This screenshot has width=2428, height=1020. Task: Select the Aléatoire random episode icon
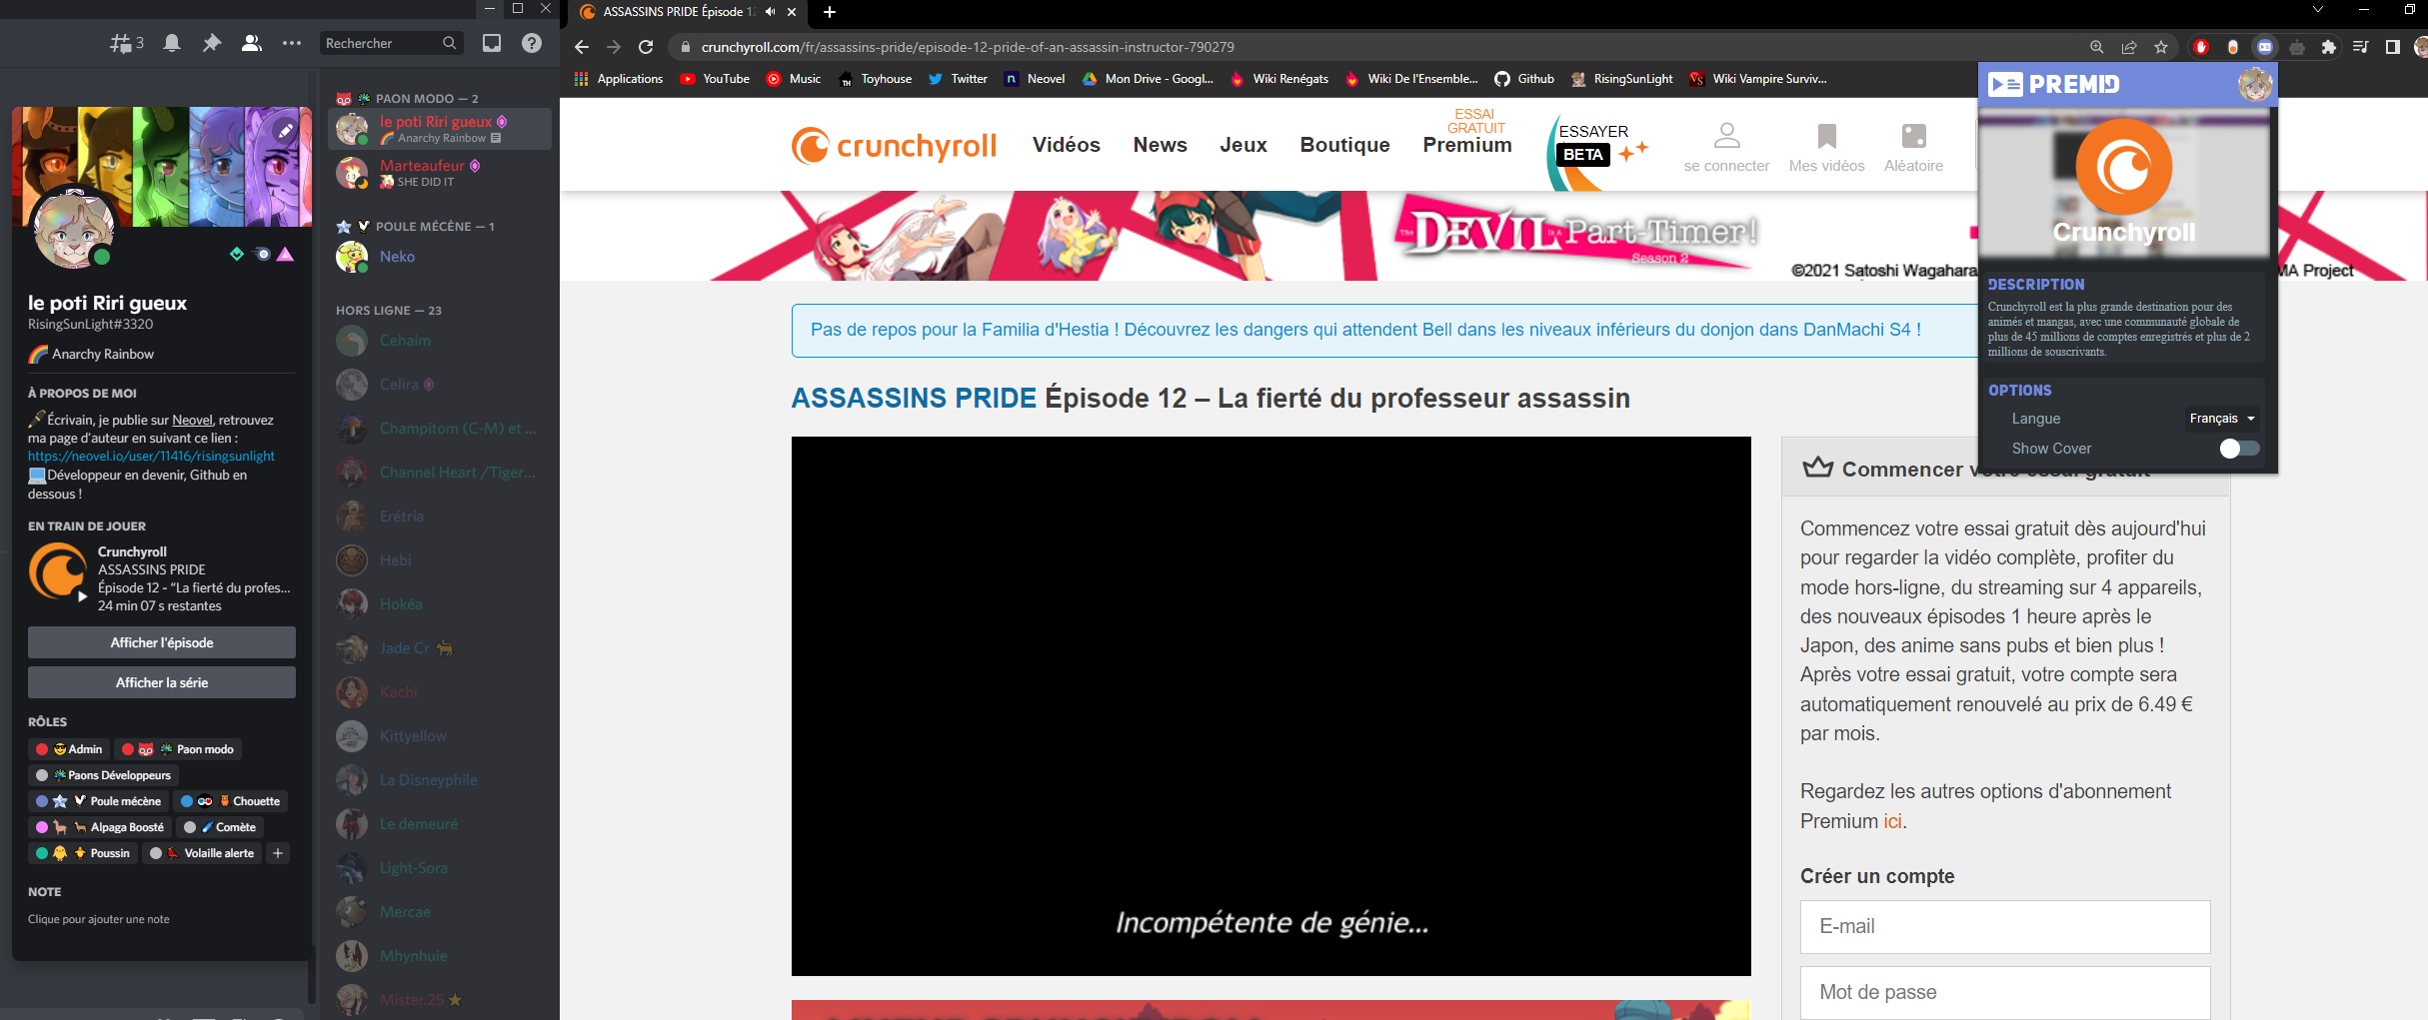(1912, 138)
